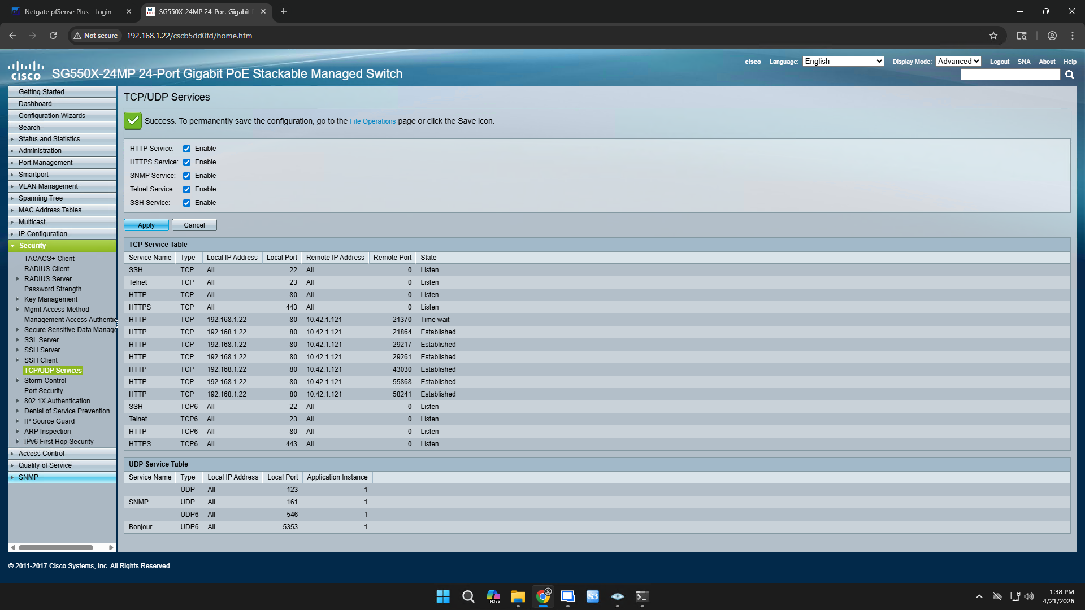Bookmark this page with star icon
1085x610 pixels.
[x=993, y=36]
